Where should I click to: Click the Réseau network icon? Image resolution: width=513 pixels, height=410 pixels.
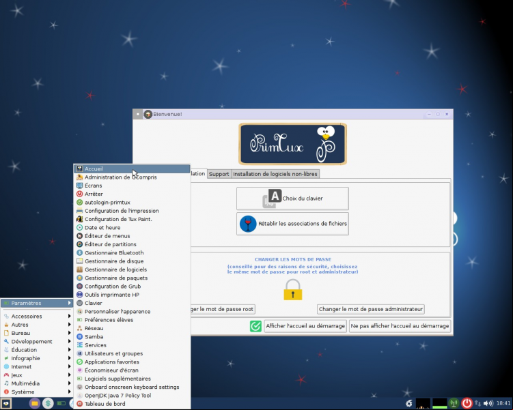[79, 328]
